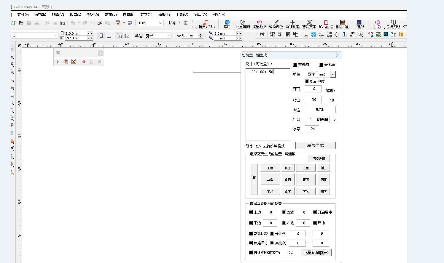Click the 识 recognition icon
The image size is (444, 263).
pyautogui.click(x=272, y=34)
